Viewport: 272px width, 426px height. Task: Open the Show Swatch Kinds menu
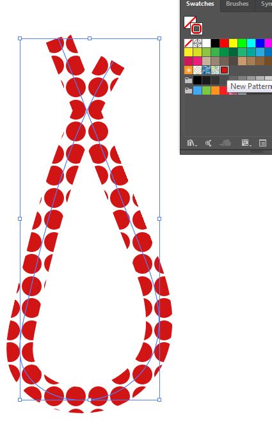(246, 143)
